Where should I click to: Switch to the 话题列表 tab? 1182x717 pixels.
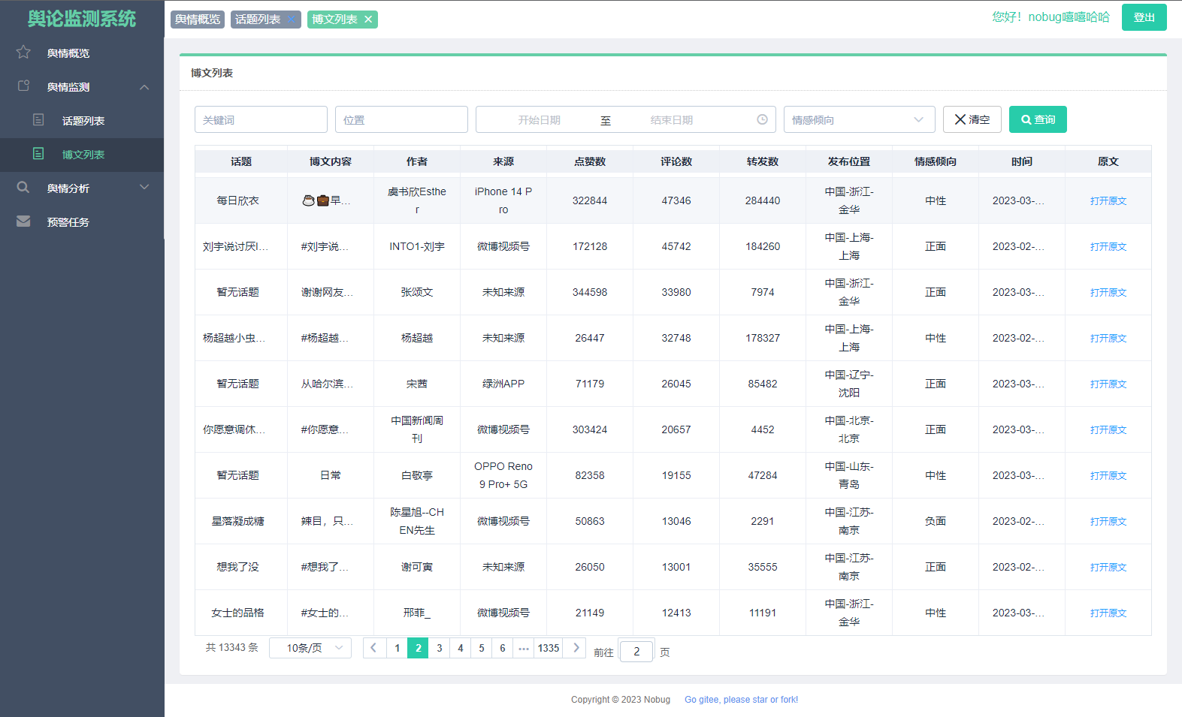[258, 20]
